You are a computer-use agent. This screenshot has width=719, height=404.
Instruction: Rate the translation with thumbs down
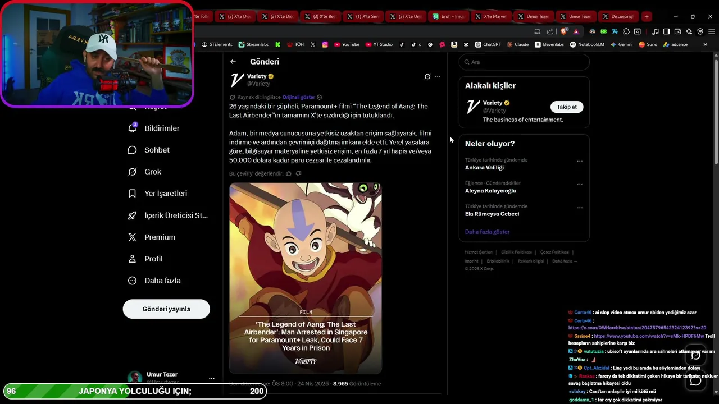[x=298, y=173]
